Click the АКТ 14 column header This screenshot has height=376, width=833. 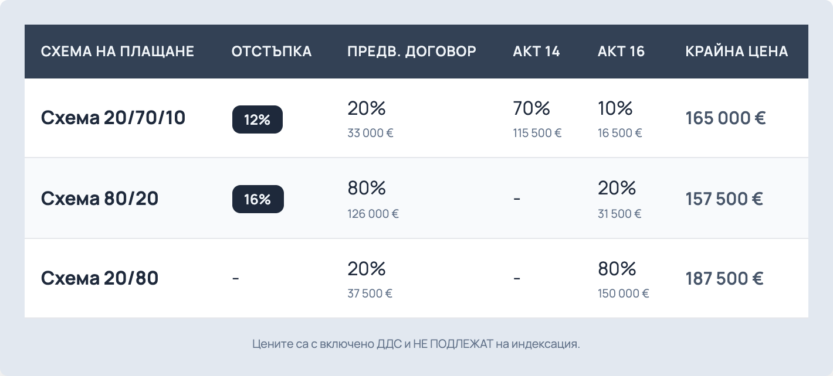pos(536,52)
